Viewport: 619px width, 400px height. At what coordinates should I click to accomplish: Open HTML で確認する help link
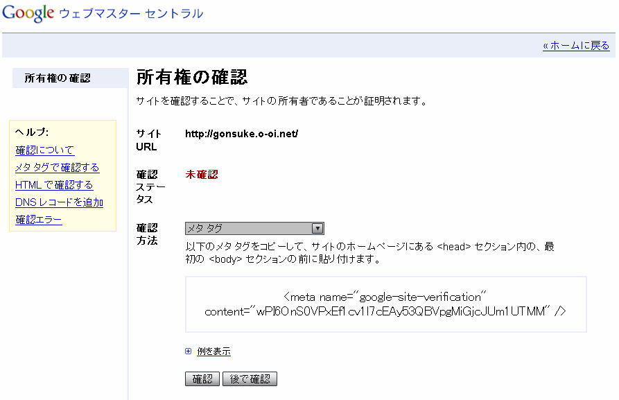(54, 185)
